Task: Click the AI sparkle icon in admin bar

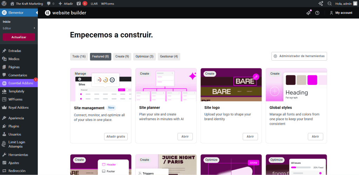Action: coord(320,4)
